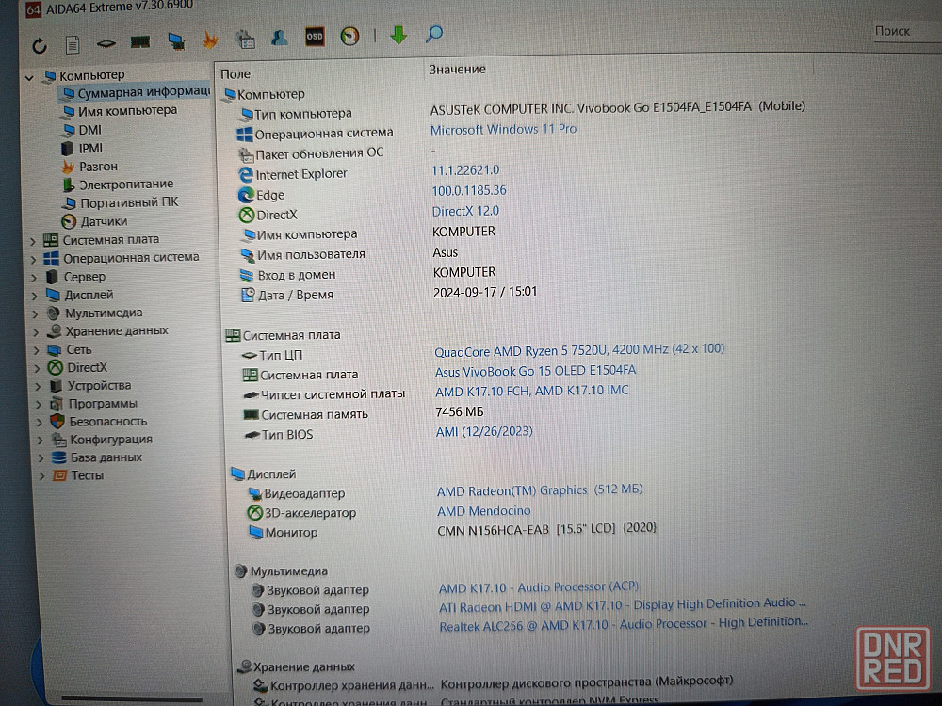Open the flame stability test icon
Screen dimensions: 942x706
pyautogui.click(x=210, y=40)
